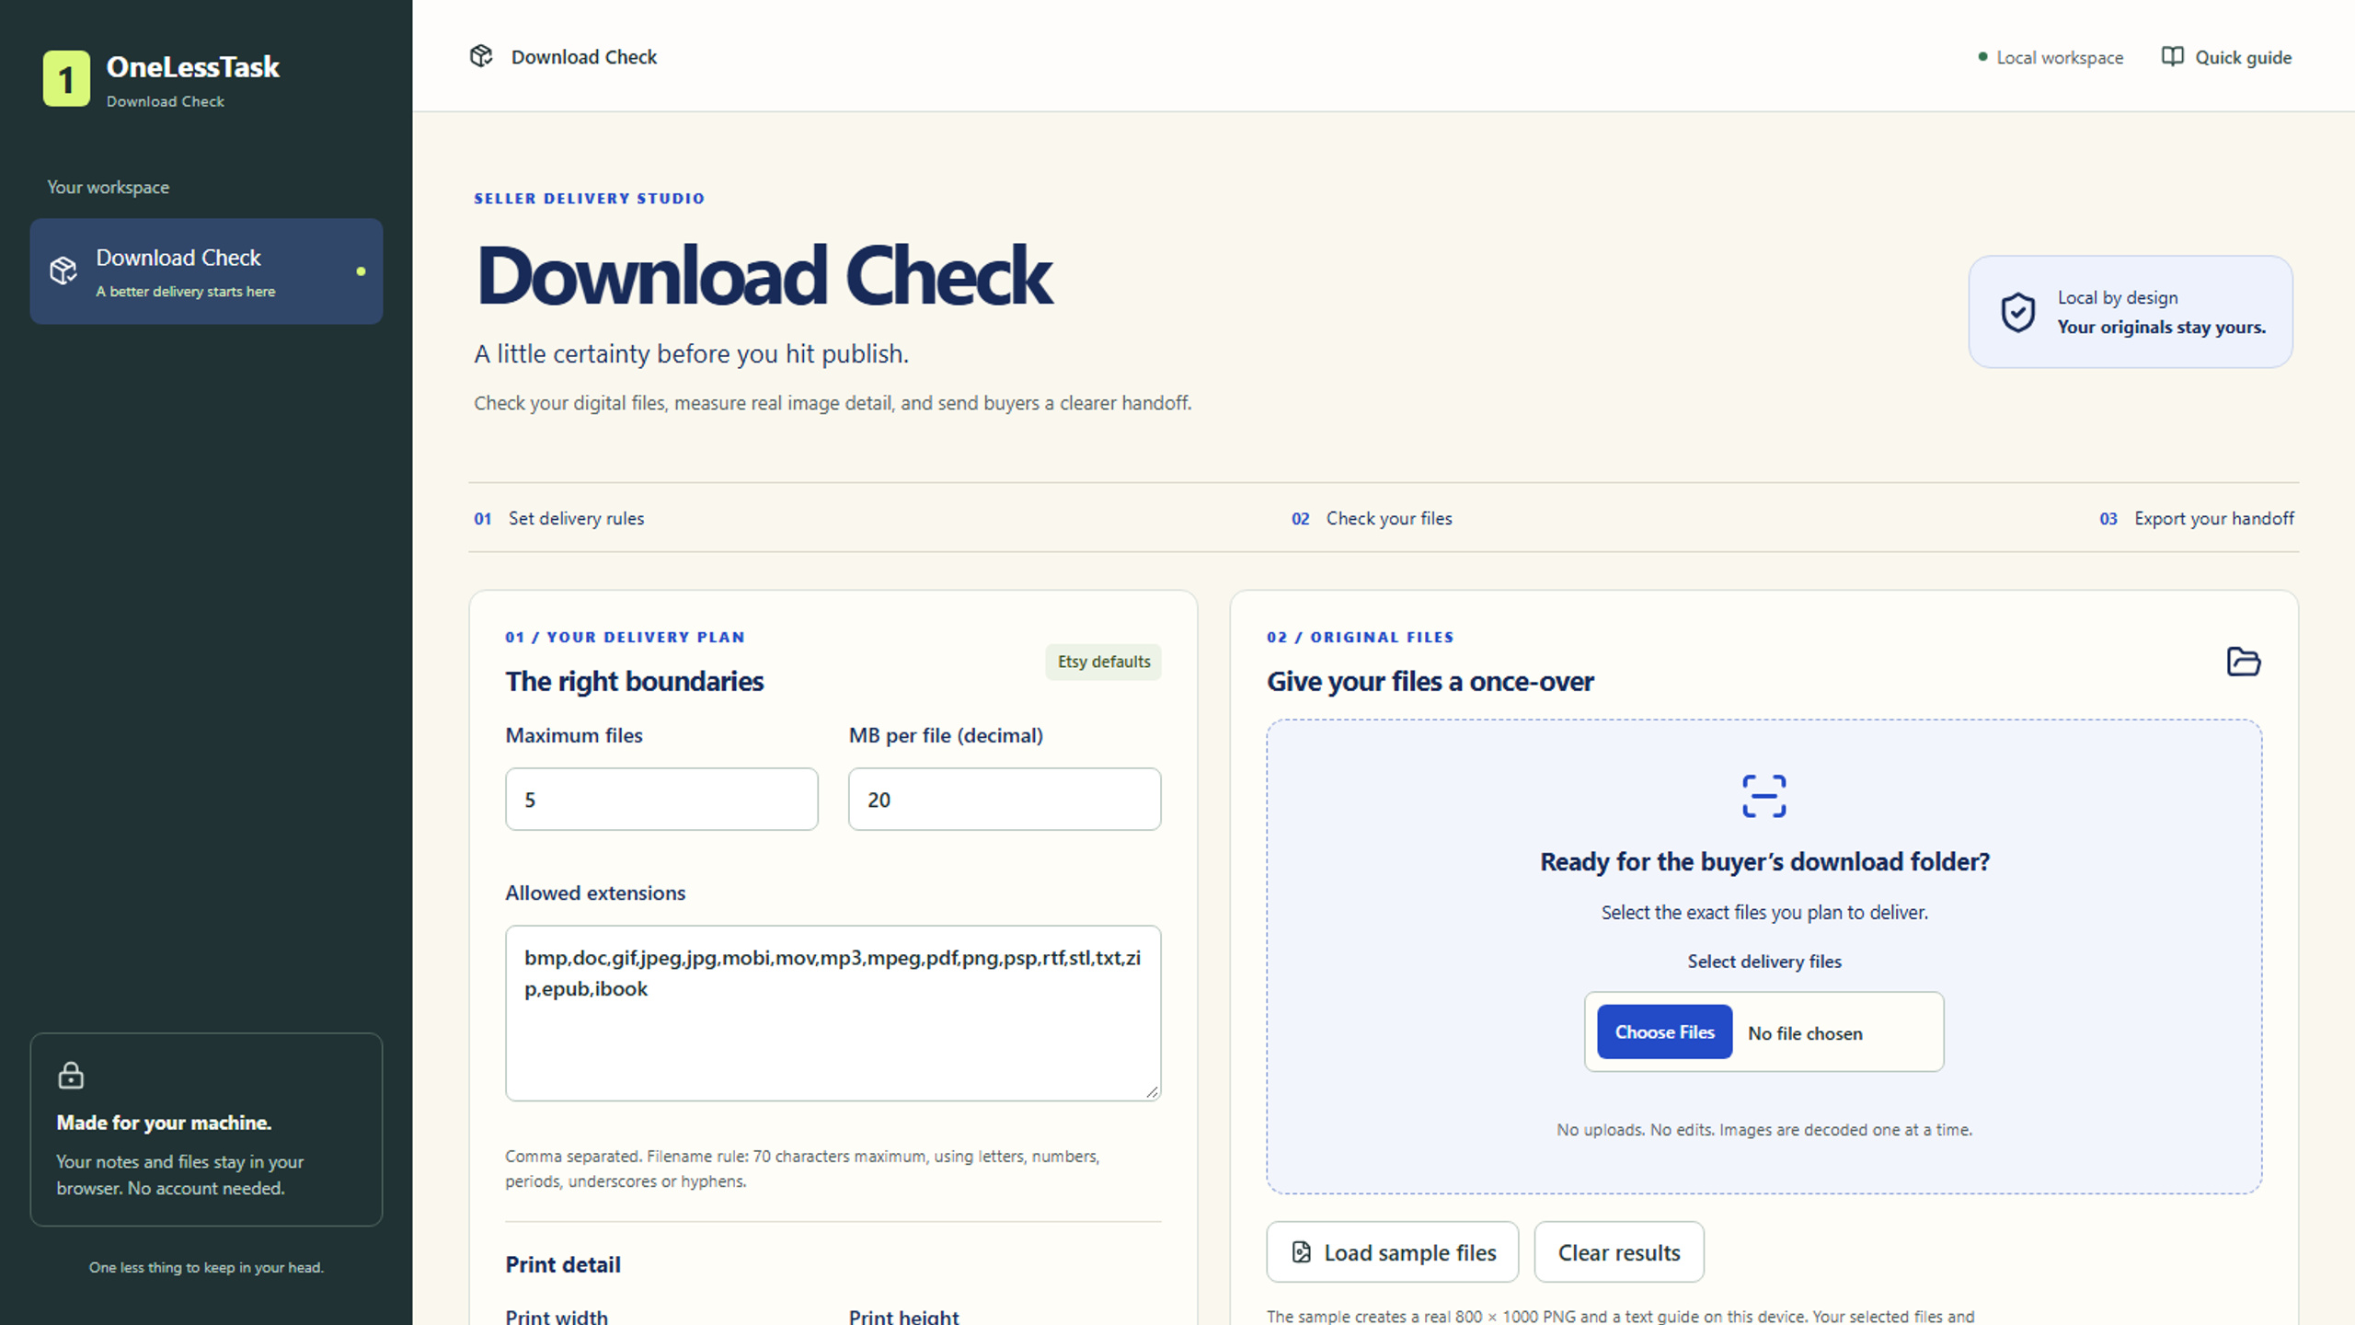Click inside the Allowed extensions text area
The width and height of the screenshot is (2355, 1325).
click(x=833, y=1013)
